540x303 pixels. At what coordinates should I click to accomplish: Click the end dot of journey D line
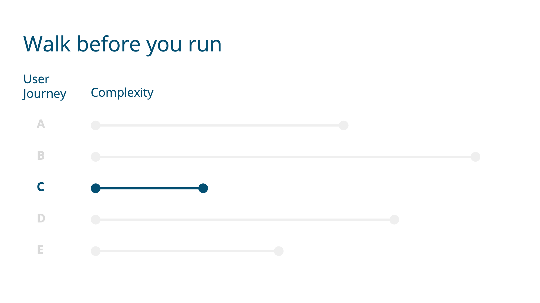[394, 220]
